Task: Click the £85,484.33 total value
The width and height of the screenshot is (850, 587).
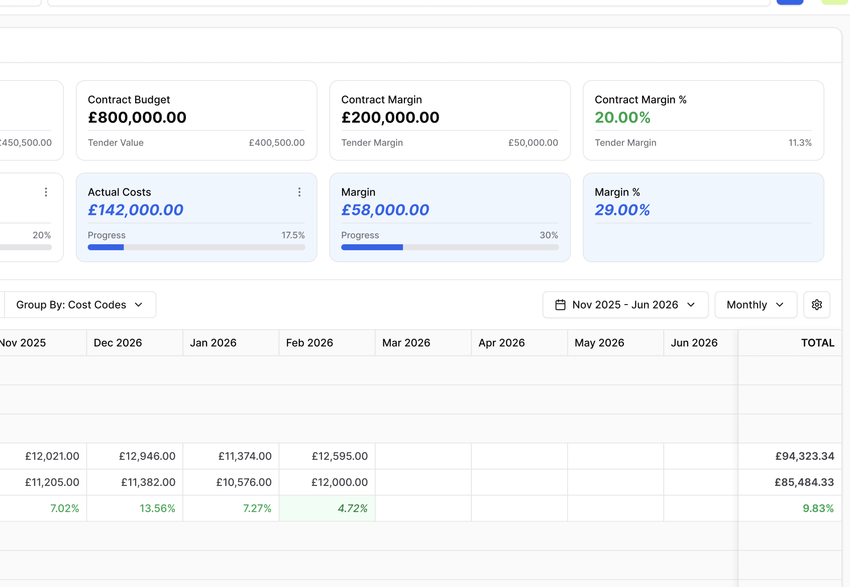Action: click(x=804, y=482)
